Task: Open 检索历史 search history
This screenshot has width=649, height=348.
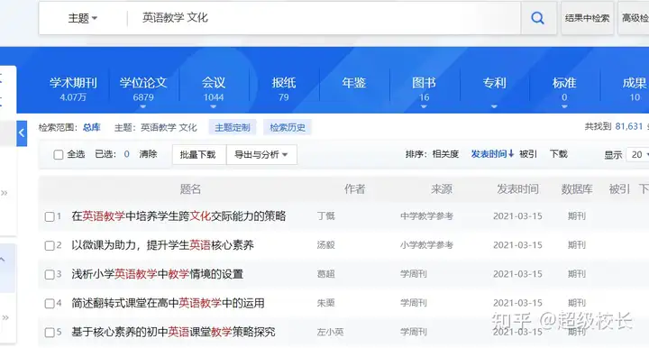Action: (288, 127)
